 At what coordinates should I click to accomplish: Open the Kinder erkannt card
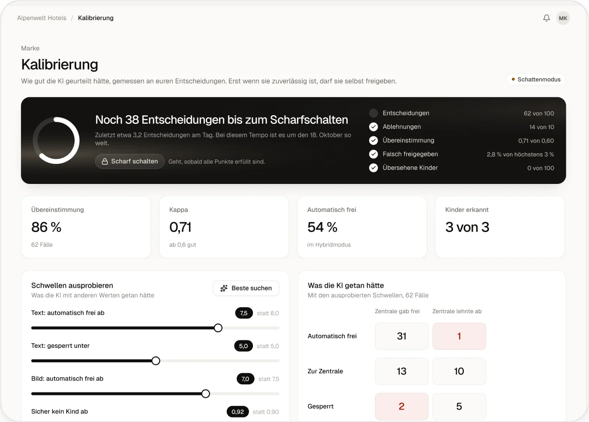pos(500,227)
